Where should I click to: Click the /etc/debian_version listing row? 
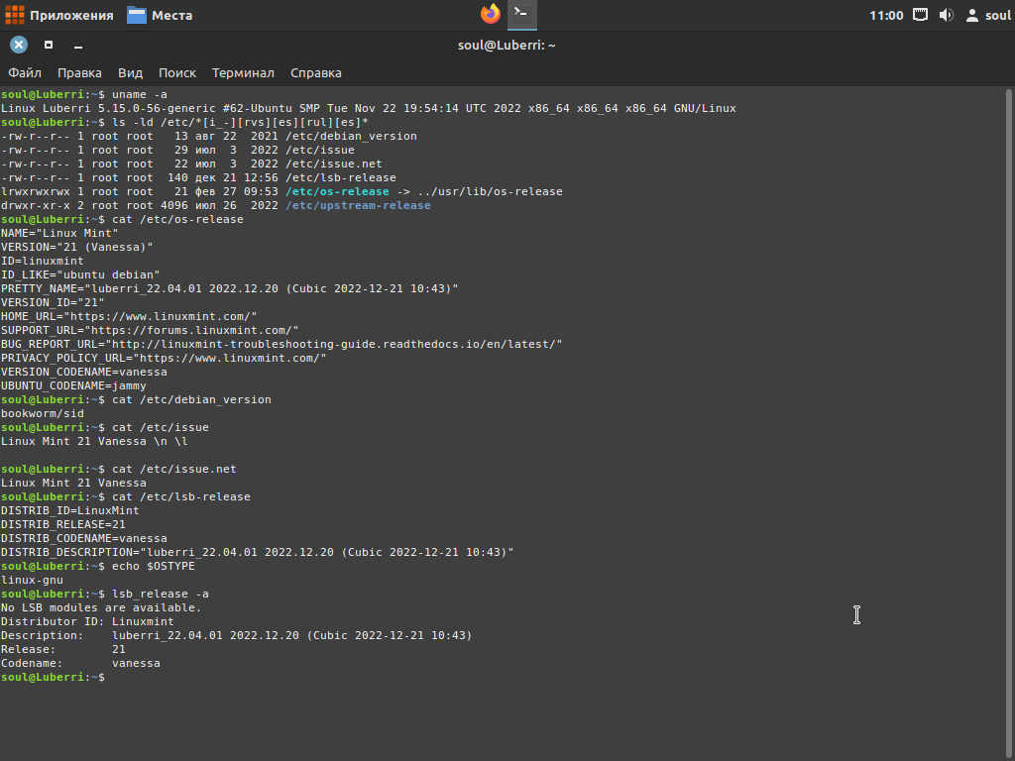point(209,136)
